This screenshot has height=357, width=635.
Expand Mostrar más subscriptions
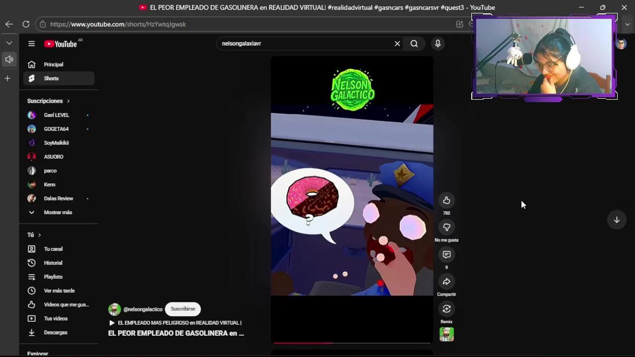[59, 212]
